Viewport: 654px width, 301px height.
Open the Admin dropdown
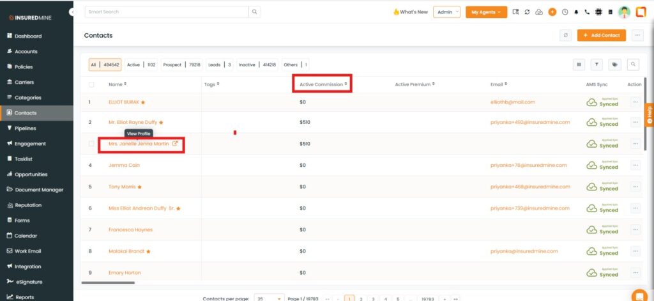click(x=446, y=12)
